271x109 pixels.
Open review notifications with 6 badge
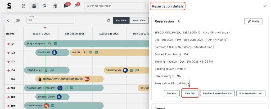pyautogui.click(x=77, y=6)
